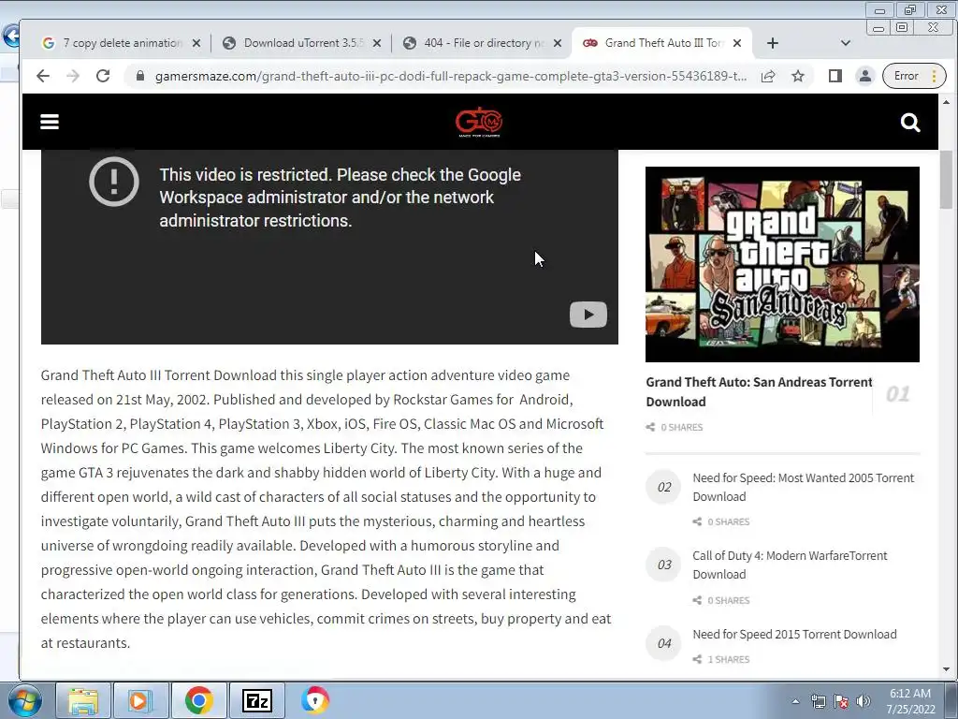Open the hamburger menu on GamersMaze
958x719 pixels.
coord(50,122)
